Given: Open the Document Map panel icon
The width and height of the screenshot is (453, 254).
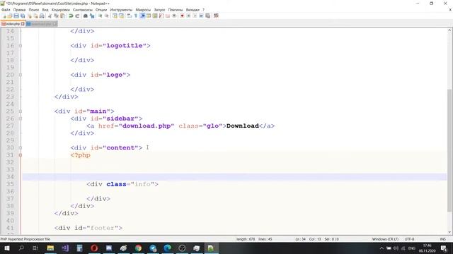Looking at the screenshot, I should pyautogui.click(x=155, y=16).
